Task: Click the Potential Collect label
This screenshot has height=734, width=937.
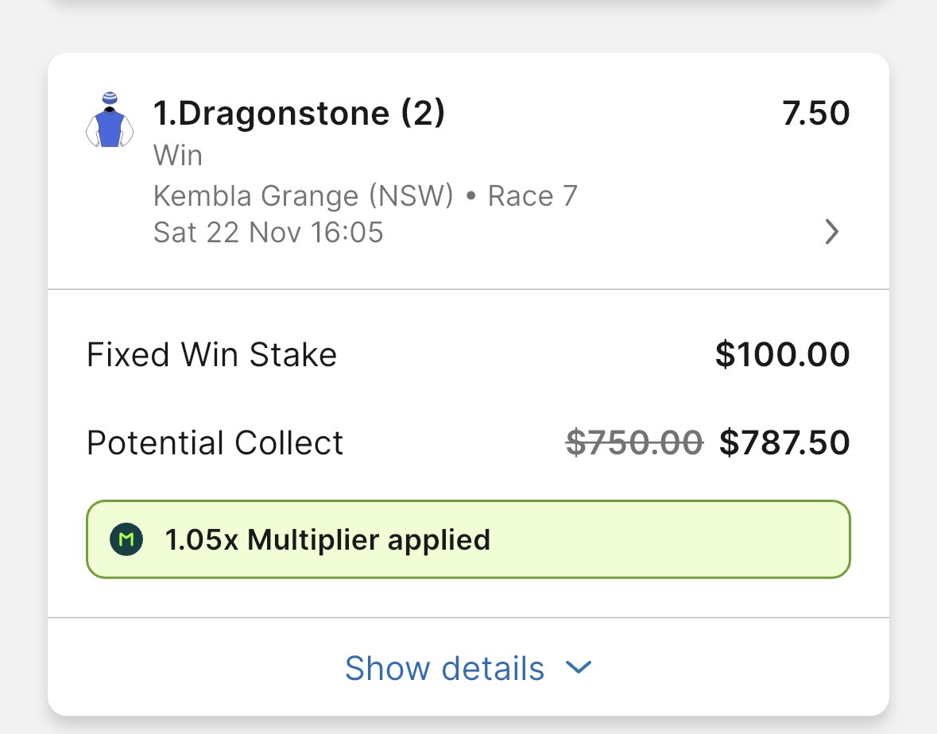Action: coord(215,442)
